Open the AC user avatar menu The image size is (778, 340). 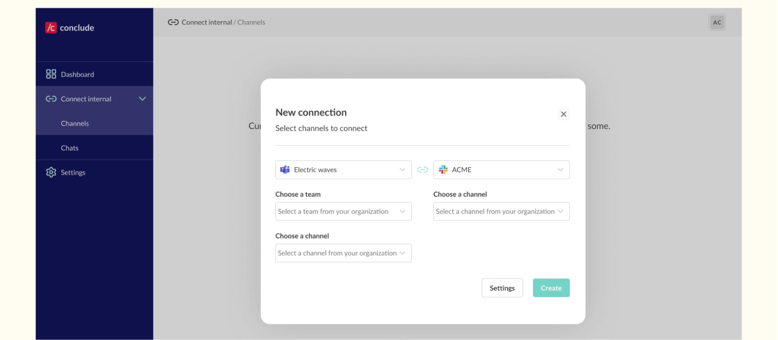tap(717, 23)
